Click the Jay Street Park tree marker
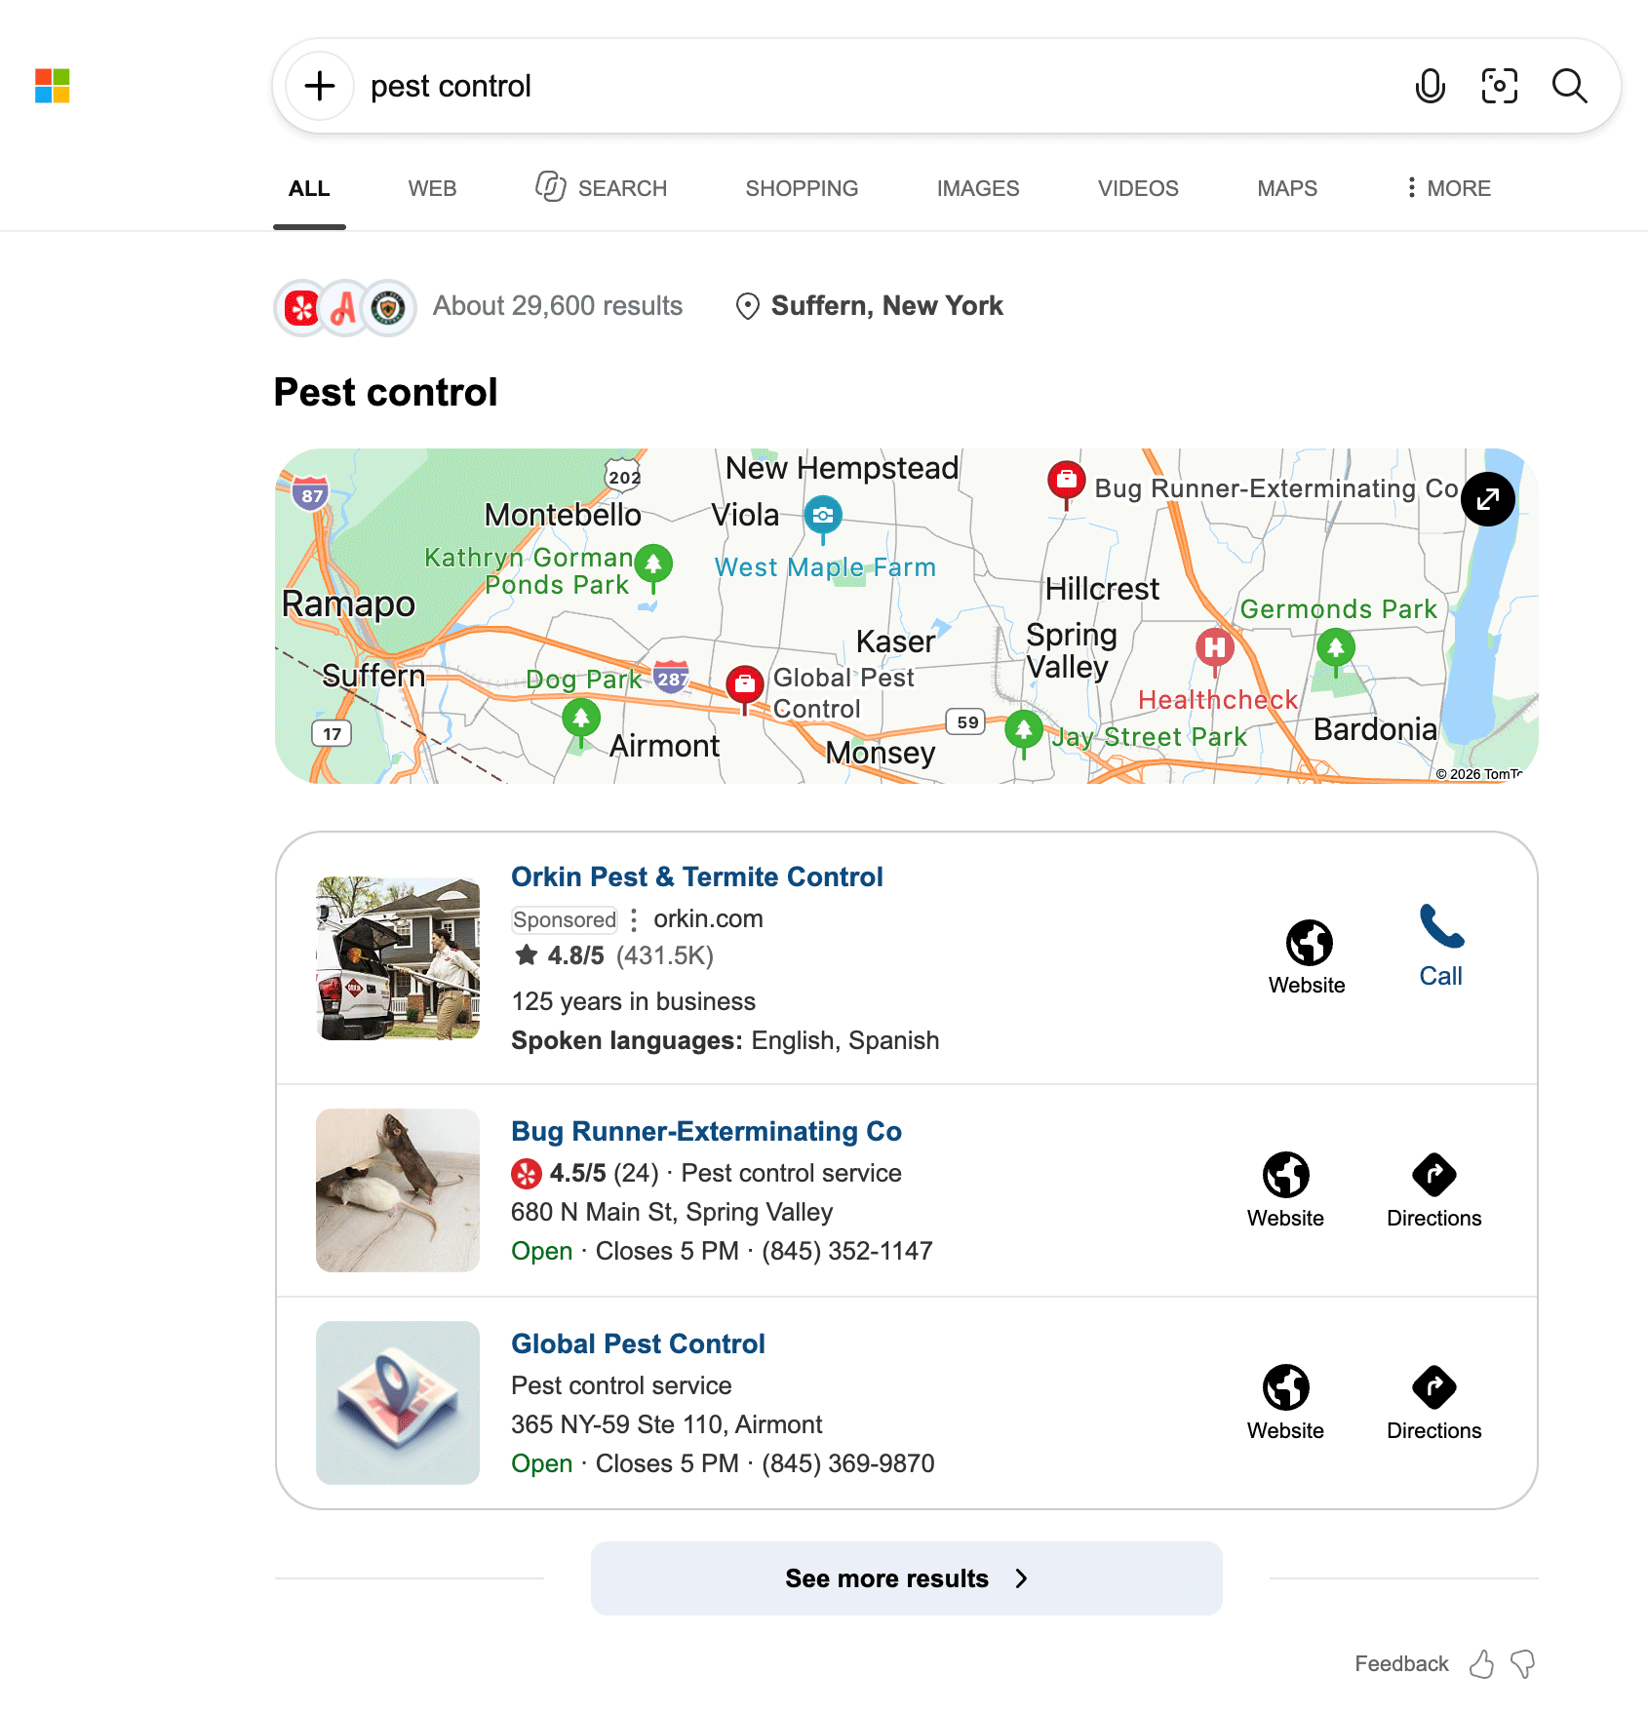The width and height of the screenshot is (1648, 1712). click(x=1024, y=733)
